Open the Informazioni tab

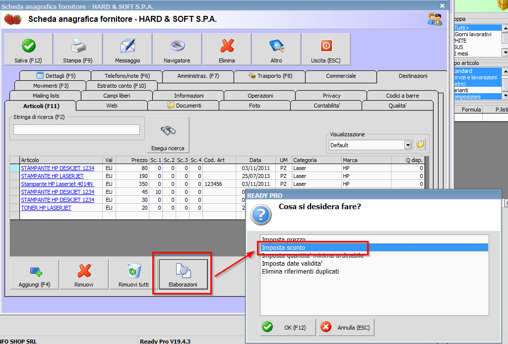[189, 96]
